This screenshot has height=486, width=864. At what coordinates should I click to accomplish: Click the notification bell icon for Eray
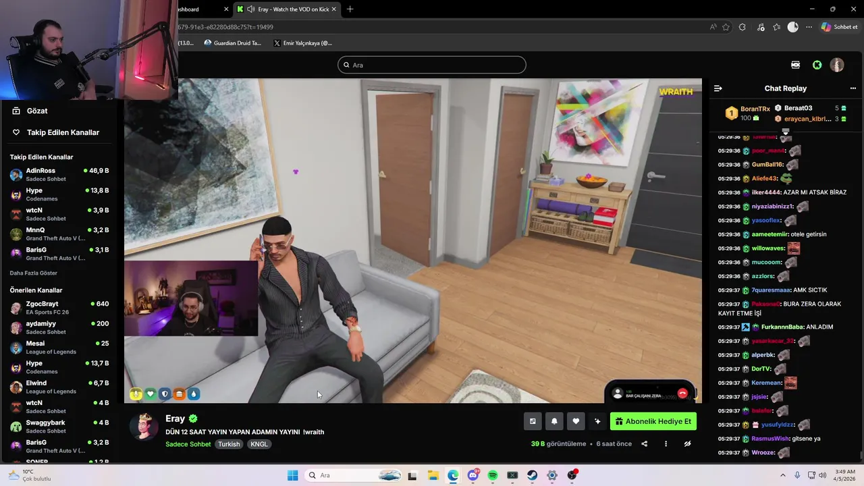[x=554, y=421]
